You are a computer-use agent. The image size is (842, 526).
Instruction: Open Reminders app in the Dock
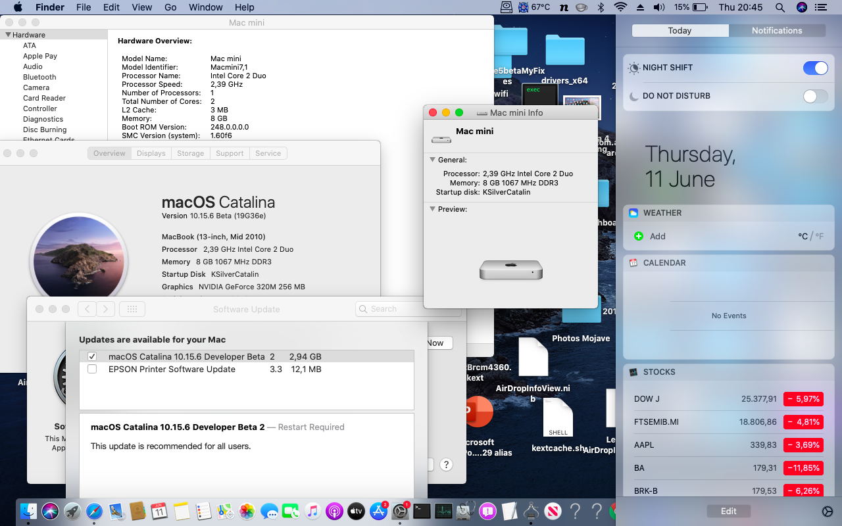pos(203,511)
